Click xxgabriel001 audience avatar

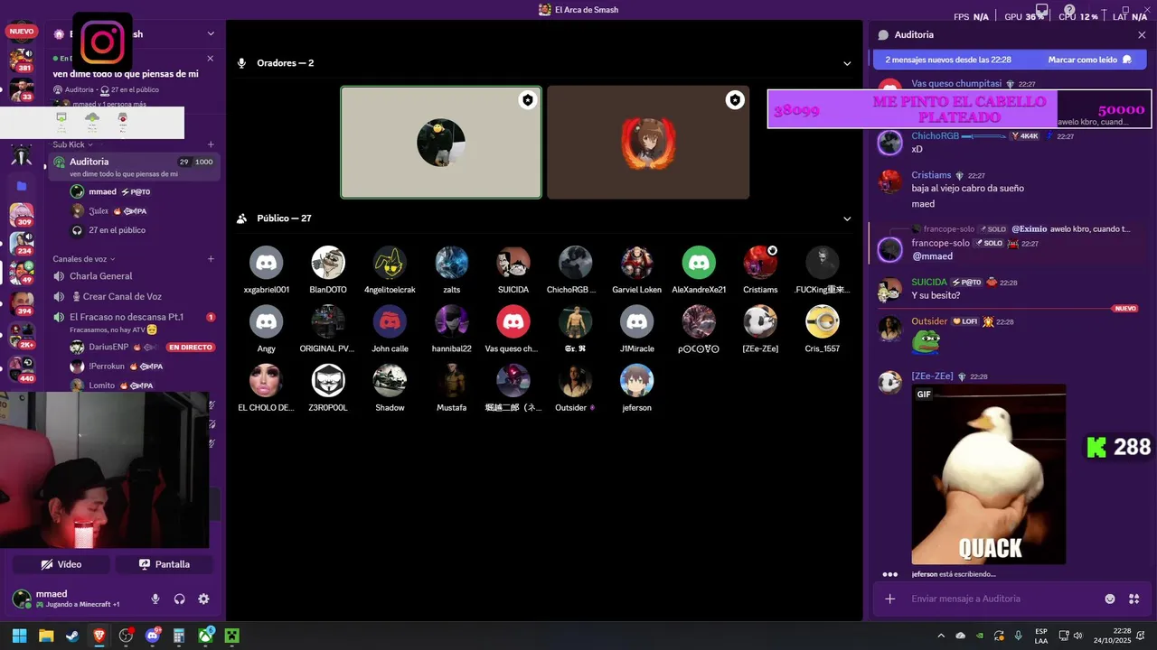pos(266,263)
